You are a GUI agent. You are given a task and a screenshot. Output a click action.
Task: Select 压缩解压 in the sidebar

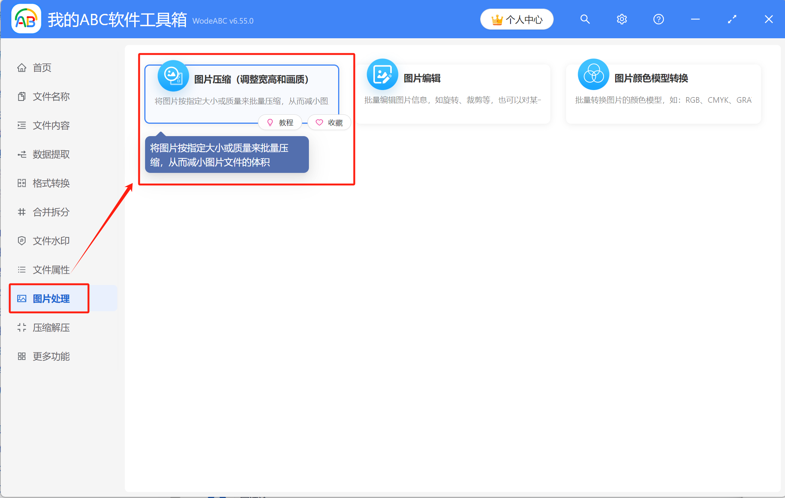(x=51, y=327)
